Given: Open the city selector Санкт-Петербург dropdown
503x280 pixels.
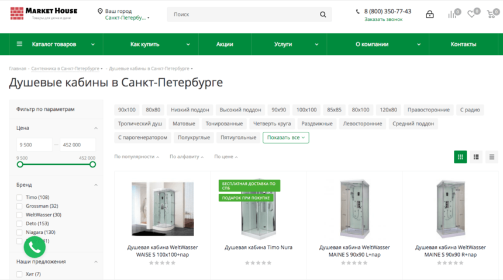Looking at the screenshot, I should (x=127, y=18).
